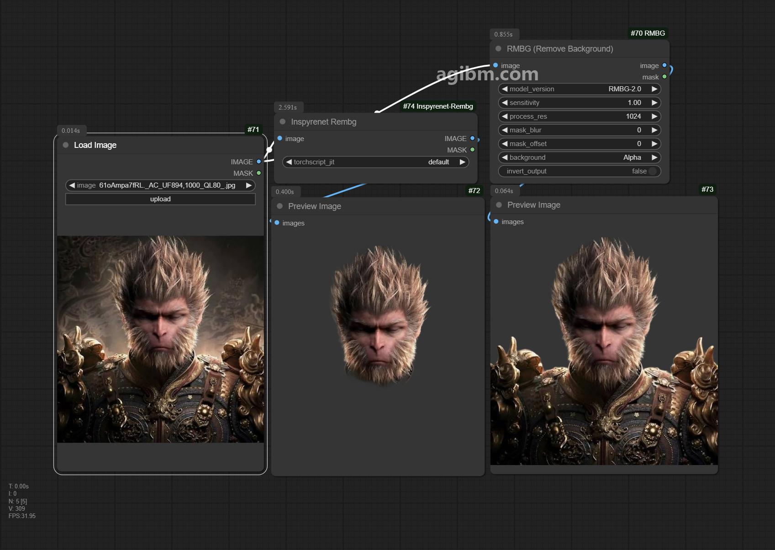775x550 pixels.
Task: Click the FPS:31.95 stats readout
Action: click(x=22, y=516)
